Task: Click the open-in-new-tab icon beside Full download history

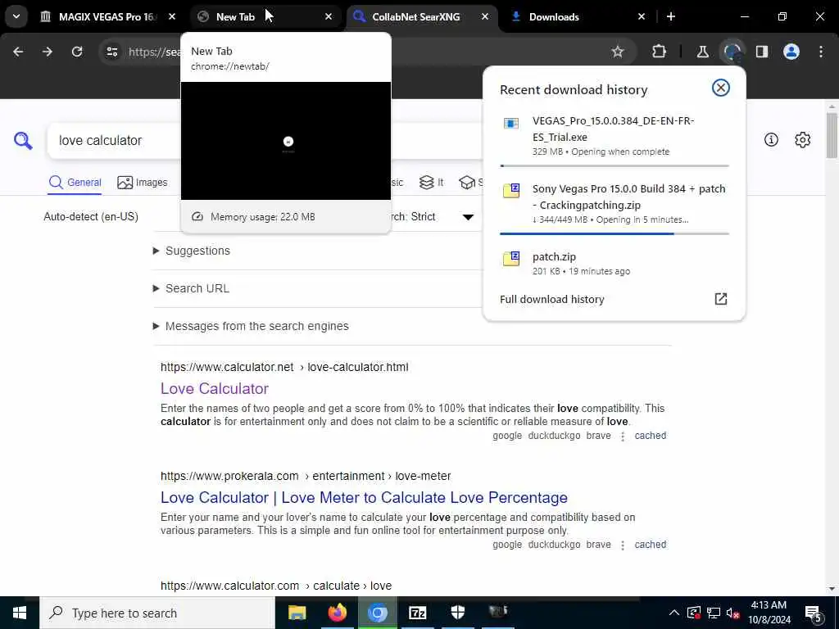Action: (721, 299)
